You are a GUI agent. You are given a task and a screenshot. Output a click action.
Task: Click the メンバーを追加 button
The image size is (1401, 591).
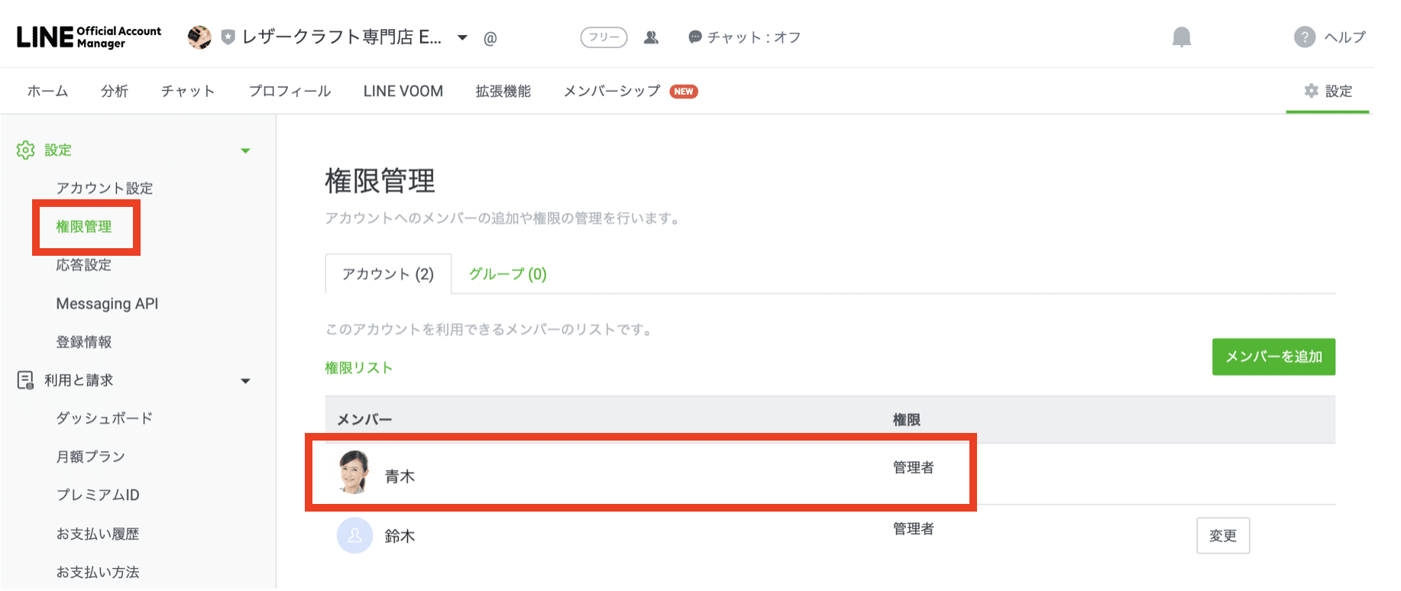[1273, 357]
